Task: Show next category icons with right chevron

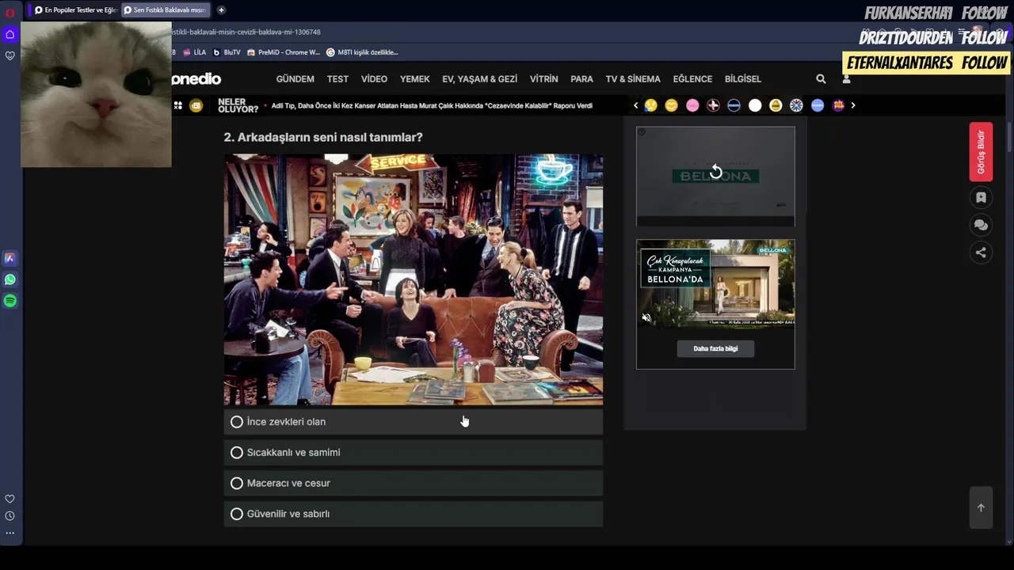Action: 853,105
